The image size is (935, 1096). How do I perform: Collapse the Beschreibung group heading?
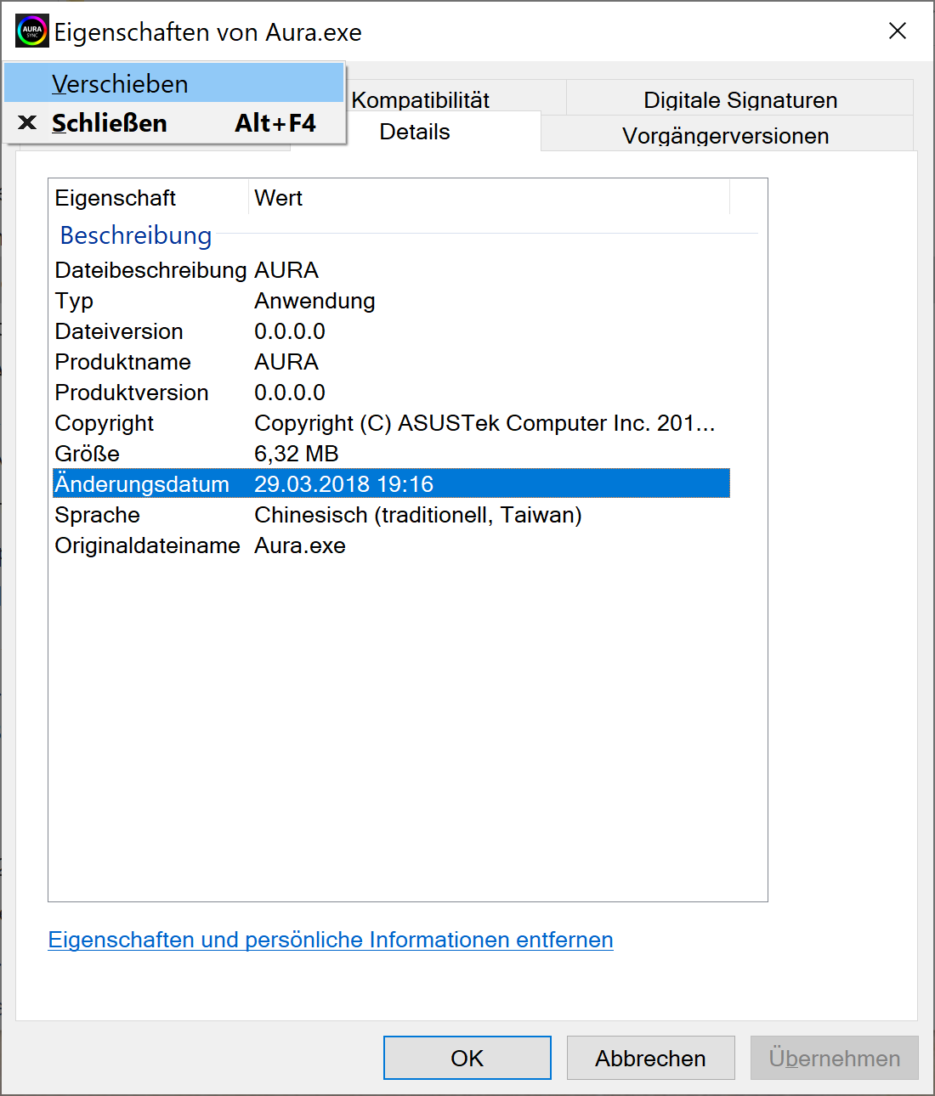136,235
